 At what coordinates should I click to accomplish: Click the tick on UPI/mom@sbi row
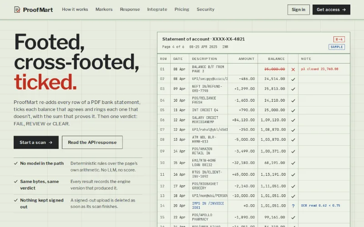click(293, 196)
